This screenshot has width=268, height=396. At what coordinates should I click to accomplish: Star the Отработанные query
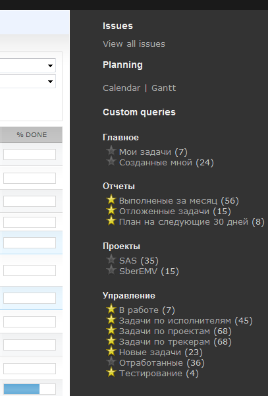click(111, 362)
